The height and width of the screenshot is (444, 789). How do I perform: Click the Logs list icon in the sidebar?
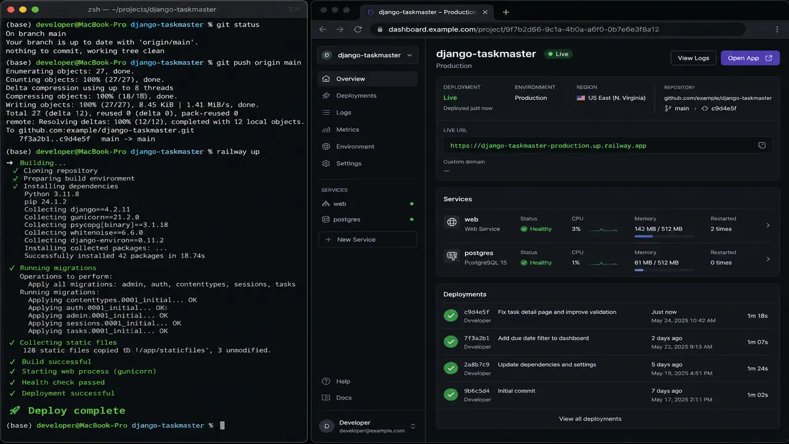pyautogui.click(x=326, y=112)
